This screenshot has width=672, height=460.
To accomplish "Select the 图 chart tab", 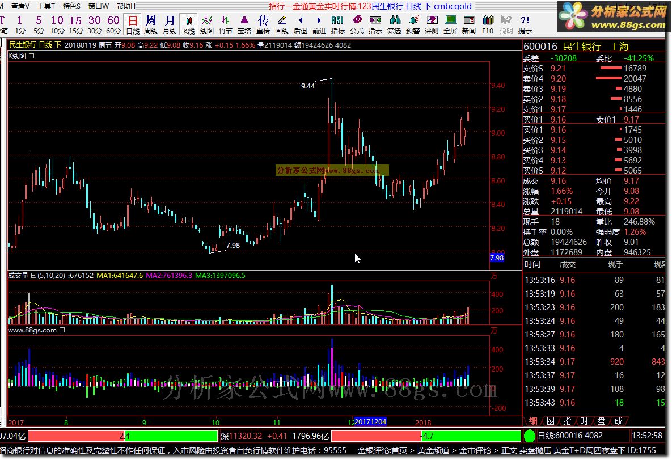I will [x=550, y=421].
